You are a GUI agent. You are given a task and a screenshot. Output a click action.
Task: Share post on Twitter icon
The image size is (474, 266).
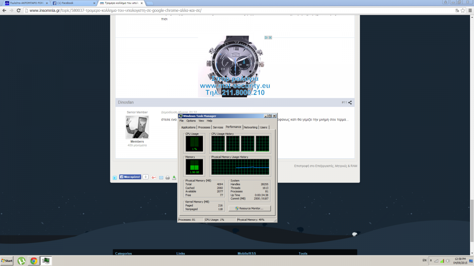pyautogui.click(x=115, y=177)
